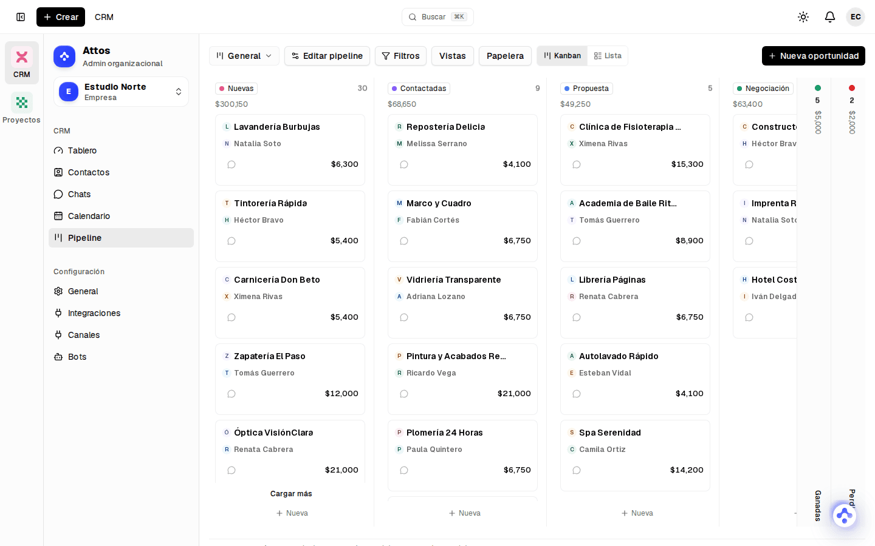Select the CRM app icon
This screenshot has height=546, width=875.
point(22,62)
